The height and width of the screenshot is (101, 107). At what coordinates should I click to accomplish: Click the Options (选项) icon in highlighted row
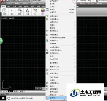[47, 98]
